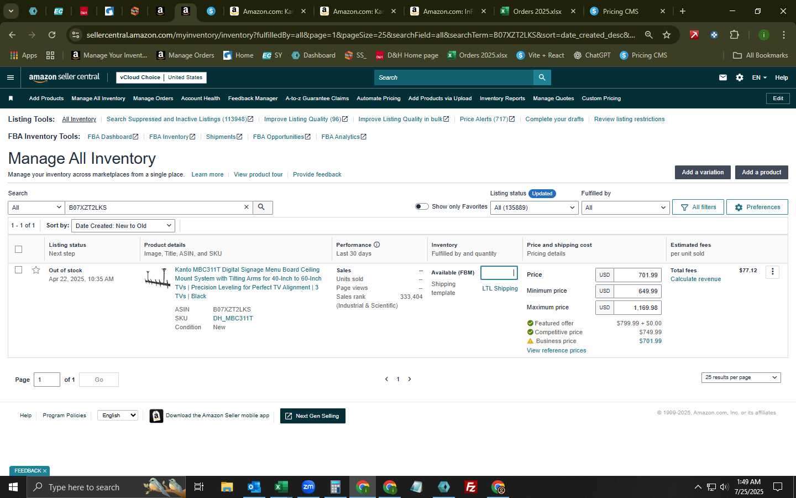796x498 pixels.
Task: Open the 25 results per page dropdown
Action: click(x=741, y=377)
